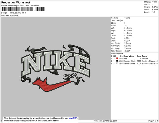Click the 'Page 1 of 1' footer text
Image resolution: width=159 pixels, height=123 pixels.
153,121
